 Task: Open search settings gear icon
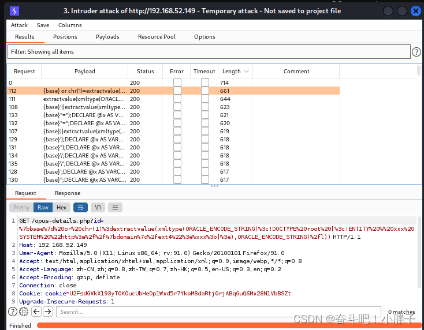[x=24, y=312]
